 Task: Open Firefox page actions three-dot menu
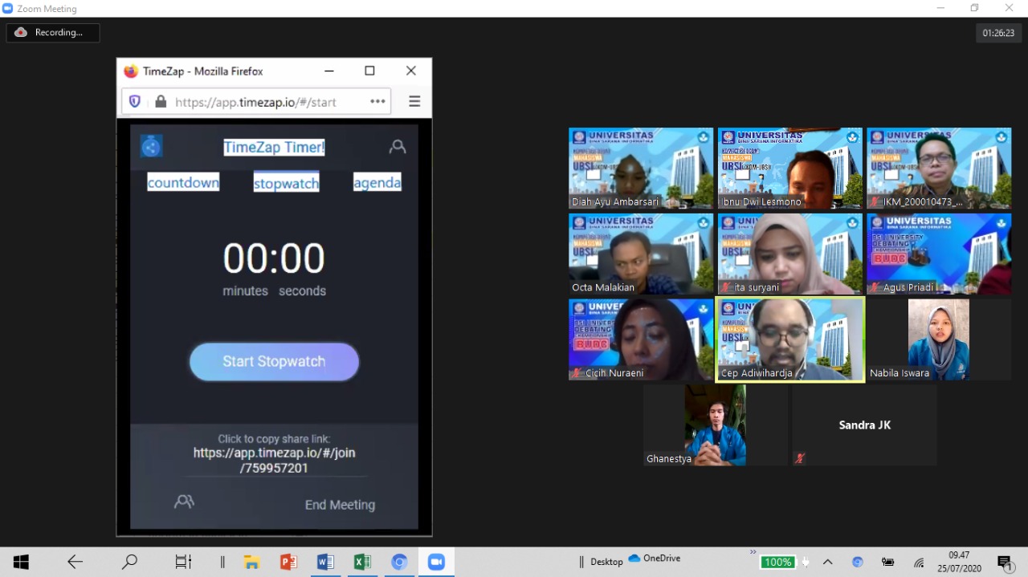377,102
